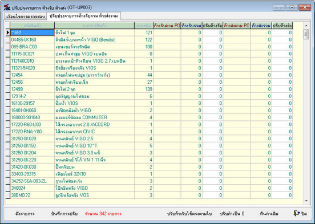315x224 pixels.
Task: Click the remaining quantity 139 cell
Action: [x=144, y=89]
